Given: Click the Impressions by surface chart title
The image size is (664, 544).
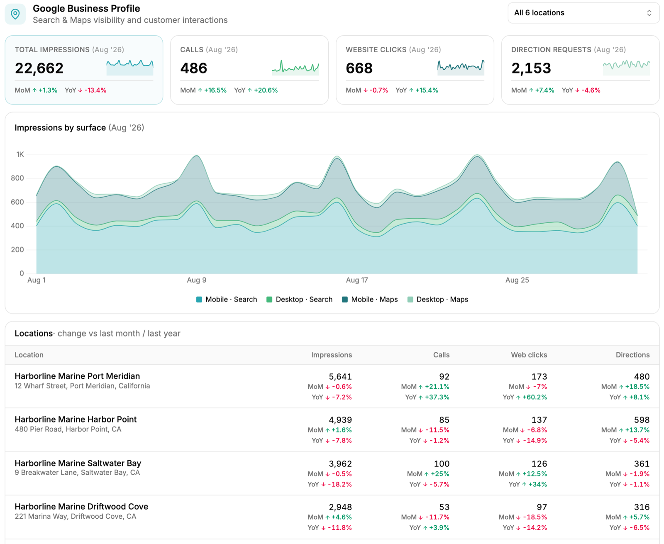Looking at the screenshot, I should pos(60,128).
